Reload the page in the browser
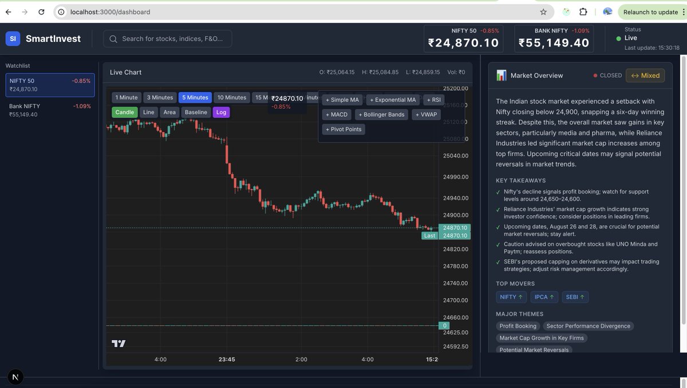 [x=41, y=12]
